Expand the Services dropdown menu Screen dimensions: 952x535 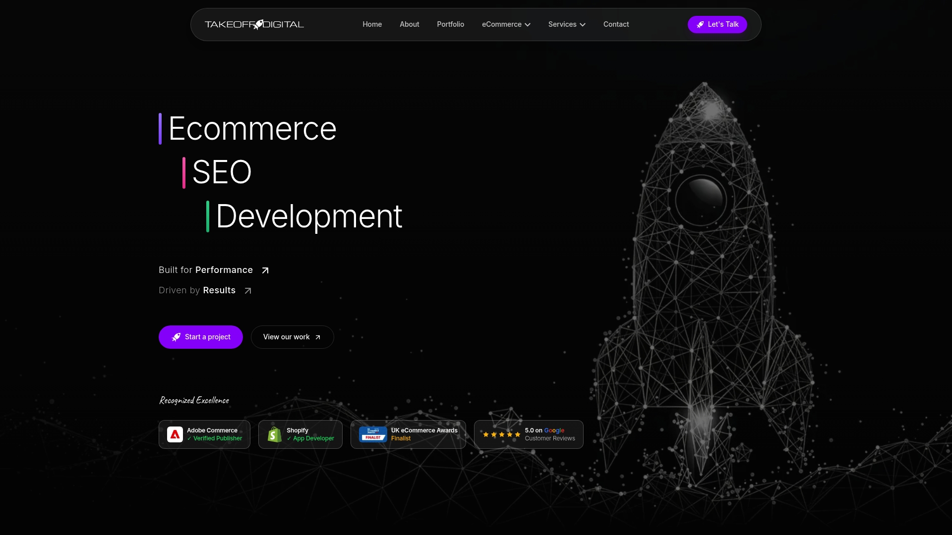tap(567, 24)
